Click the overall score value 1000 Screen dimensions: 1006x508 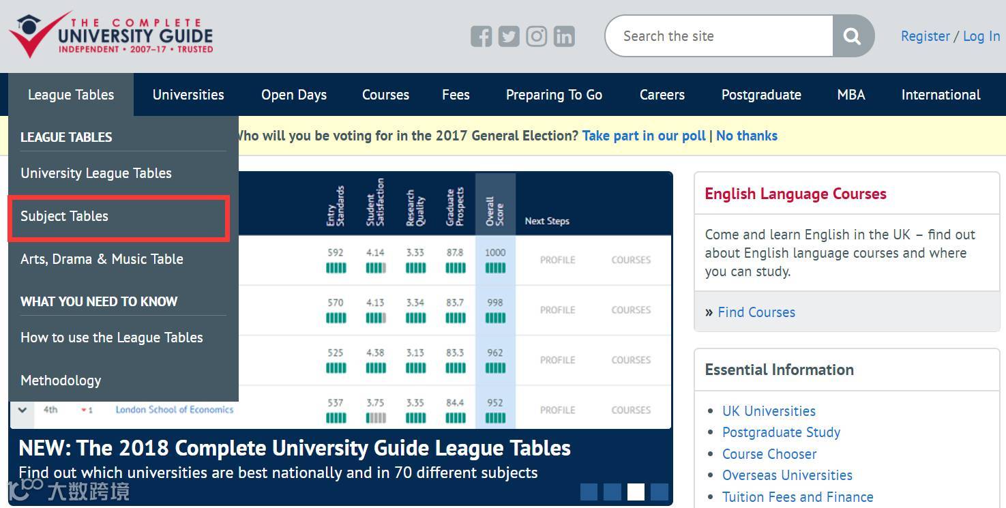tap(495, 252)
